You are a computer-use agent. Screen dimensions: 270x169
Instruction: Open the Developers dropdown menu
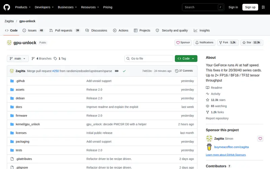coord(44,7)
